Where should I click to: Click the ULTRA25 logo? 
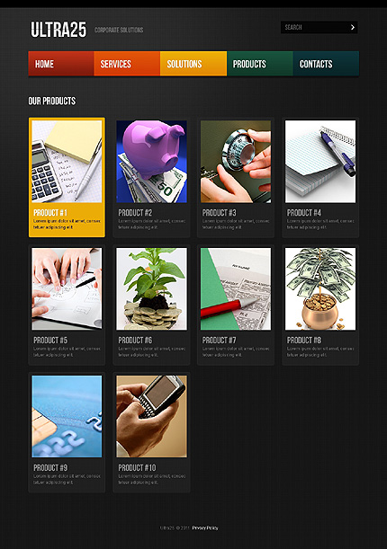point(58,30)
